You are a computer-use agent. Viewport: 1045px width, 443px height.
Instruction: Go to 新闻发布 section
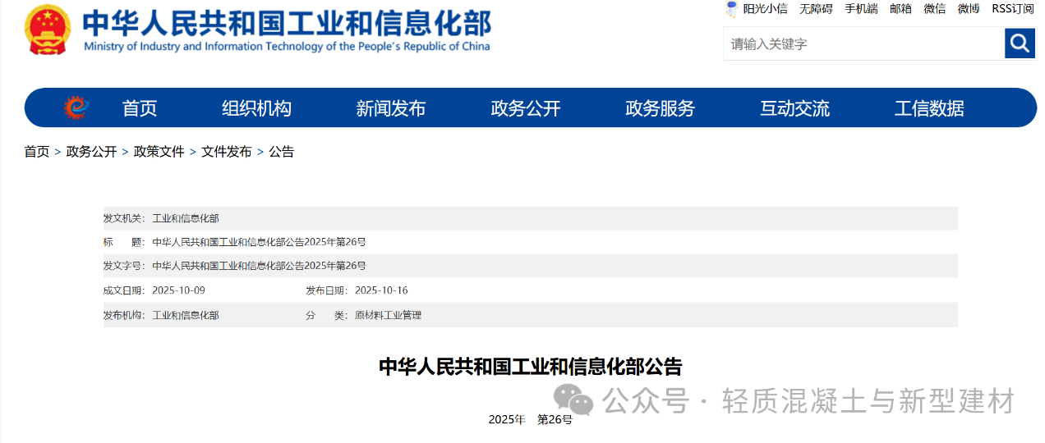coord(391,108)
